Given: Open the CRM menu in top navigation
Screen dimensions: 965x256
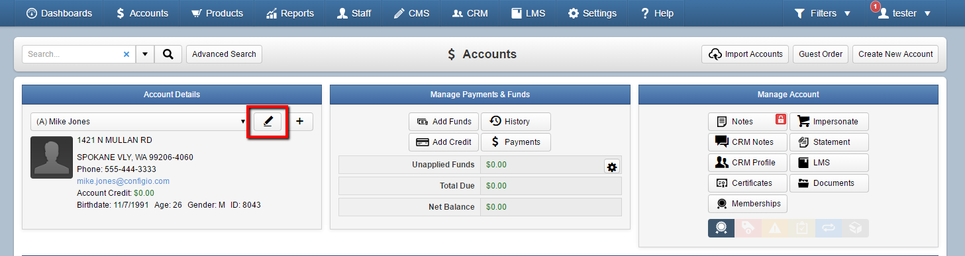Looking at the screenshot, I should 470,13.
